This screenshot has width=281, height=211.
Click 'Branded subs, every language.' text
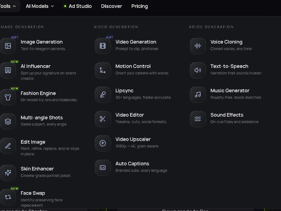[142, 170]
